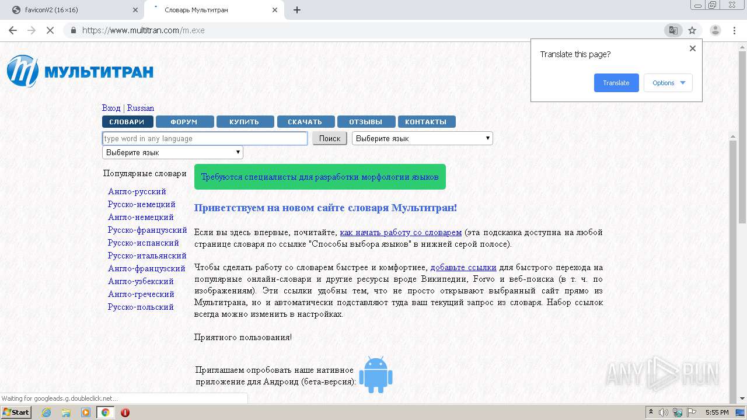Open the ФОРУМ menu item

tap(184, 122)
